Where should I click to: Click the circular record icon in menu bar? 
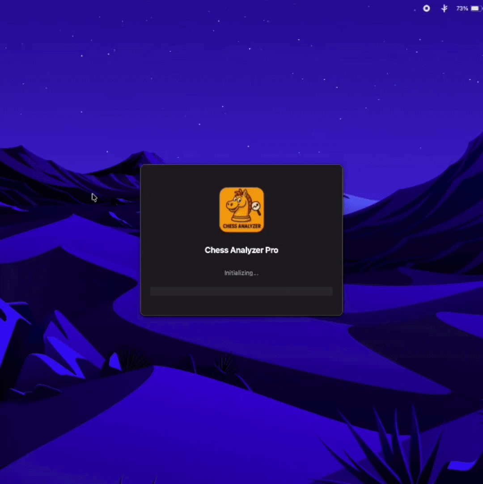coord(427,8)
